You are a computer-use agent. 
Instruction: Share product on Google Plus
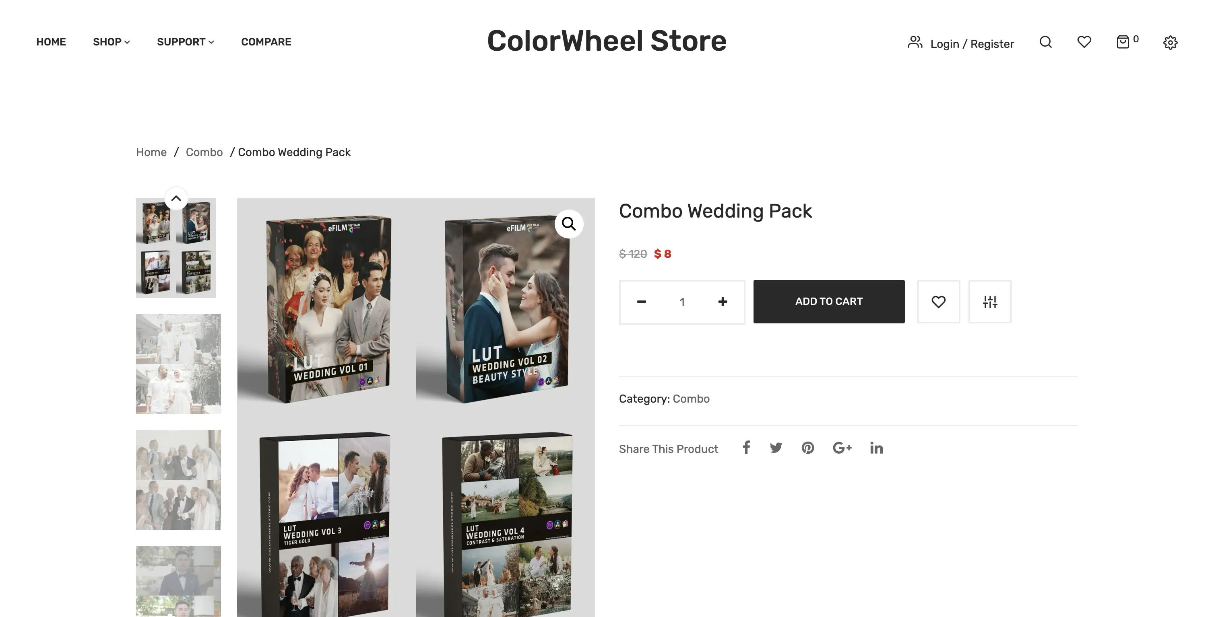coord(842,448)
